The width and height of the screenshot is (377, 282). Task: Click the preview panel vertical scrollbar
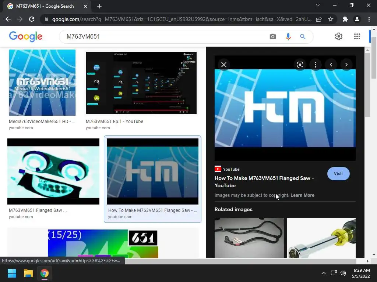(367, 85)
